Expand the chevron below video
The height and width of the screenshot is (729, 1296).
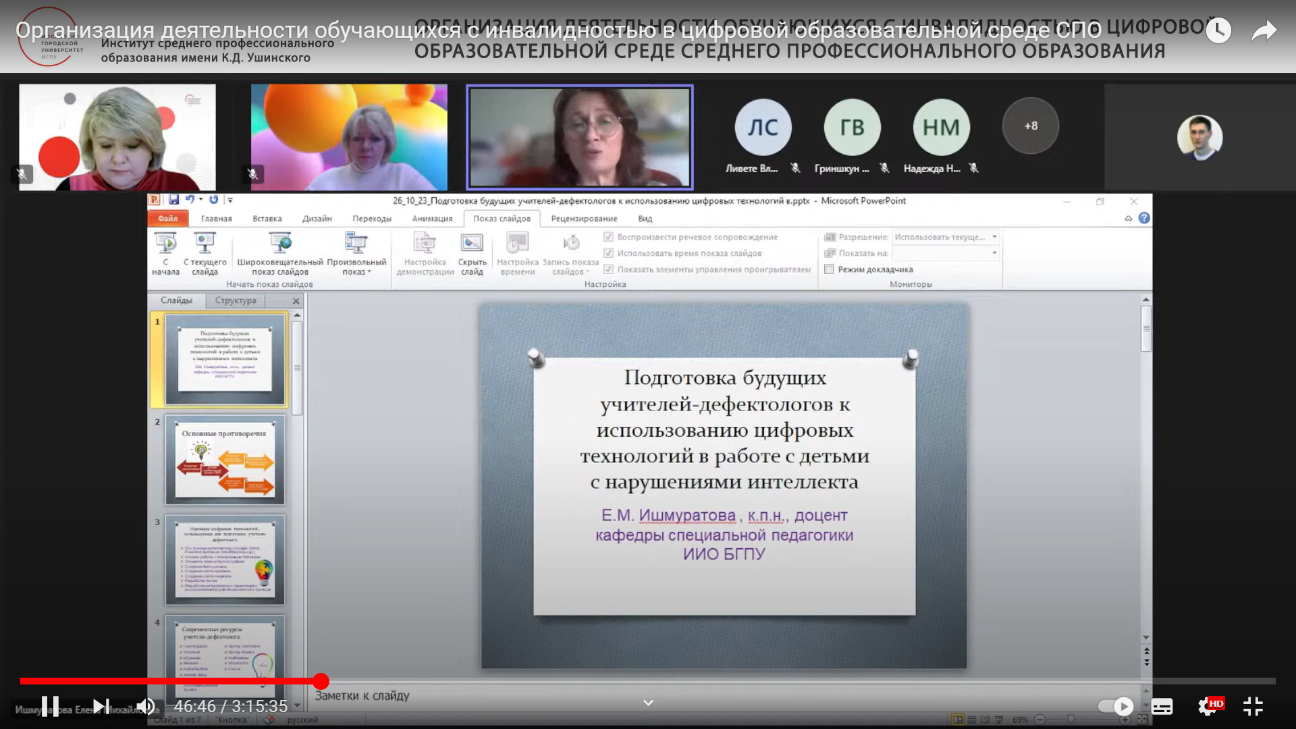click(x=648, y=703)
